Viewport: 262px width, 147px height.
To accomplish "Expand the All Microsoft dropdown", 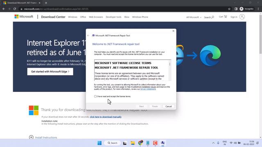I will click(194, 17).
